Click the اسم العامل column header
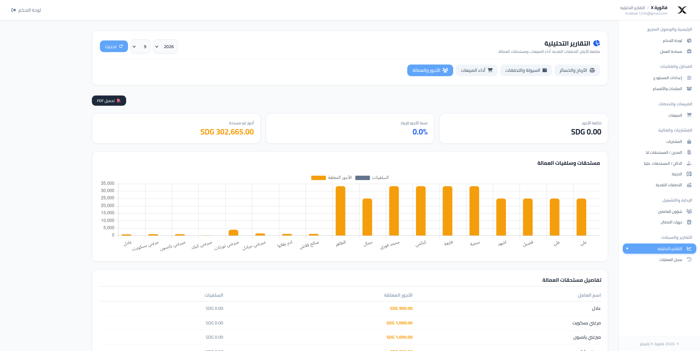 pos(589,295)
